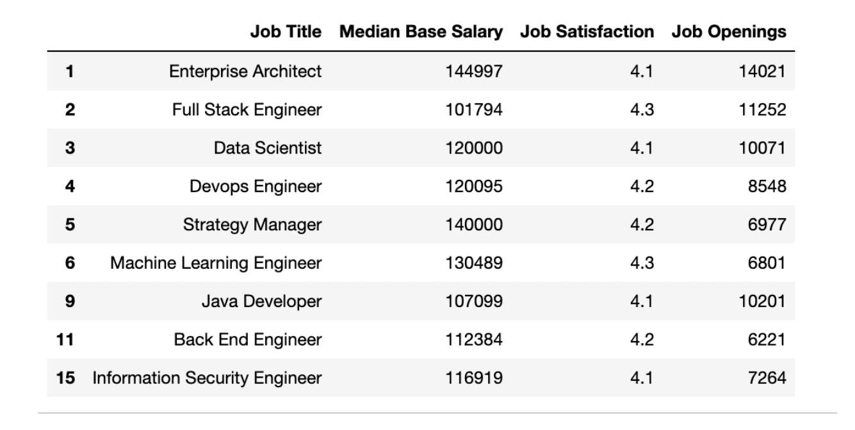Click the Median Base Salary column header
This screenshot has height=430, width=855.
pyautogui.click(x=421, y=32)
